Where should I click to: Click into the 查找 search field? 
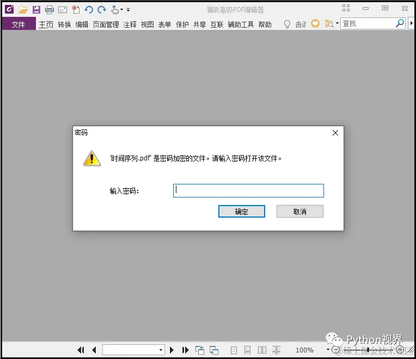pyautogui.click(x=368, y=23)
